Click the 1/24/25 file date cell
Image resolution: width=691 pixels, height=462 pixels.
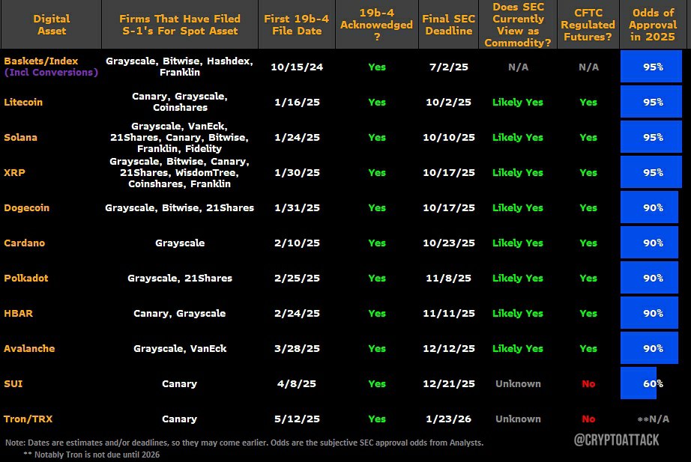click(x=297, y=138)
